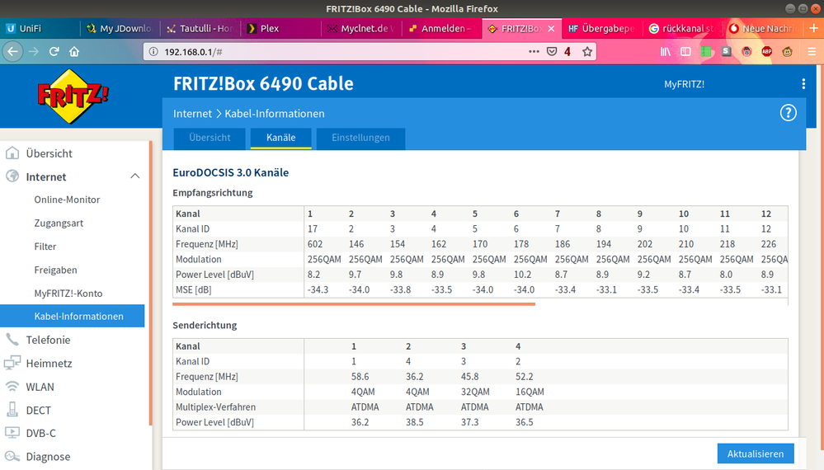Image resolution: width=824 pixels, height=470 pixels.
Task: Click the FRITZ! logo
Action: pos(73,96)
